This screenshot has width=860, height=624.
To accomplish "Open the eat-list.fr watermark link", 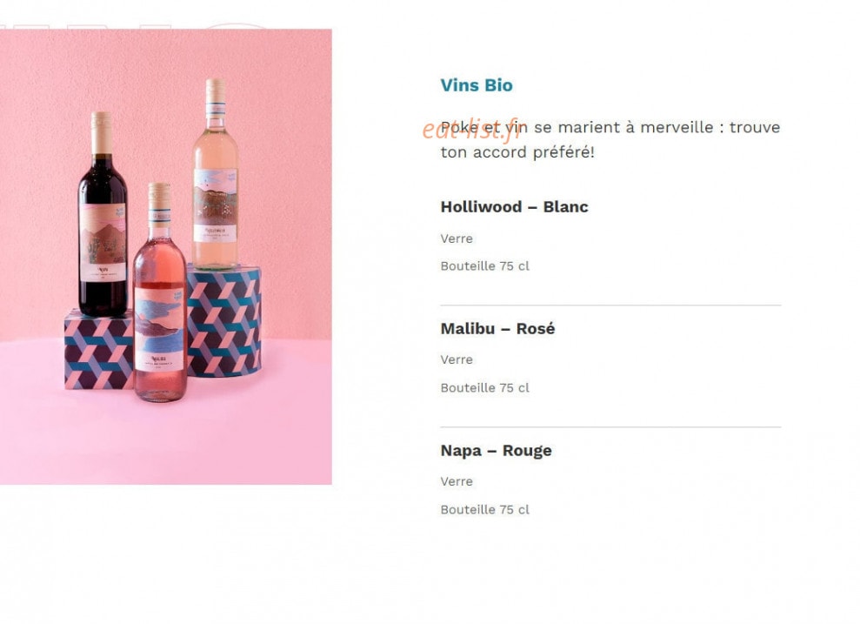I will [471, 130].
